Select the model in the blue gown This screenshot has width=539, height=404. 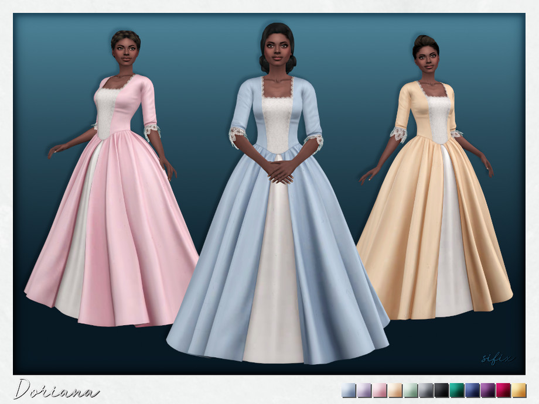coord(278,205)
